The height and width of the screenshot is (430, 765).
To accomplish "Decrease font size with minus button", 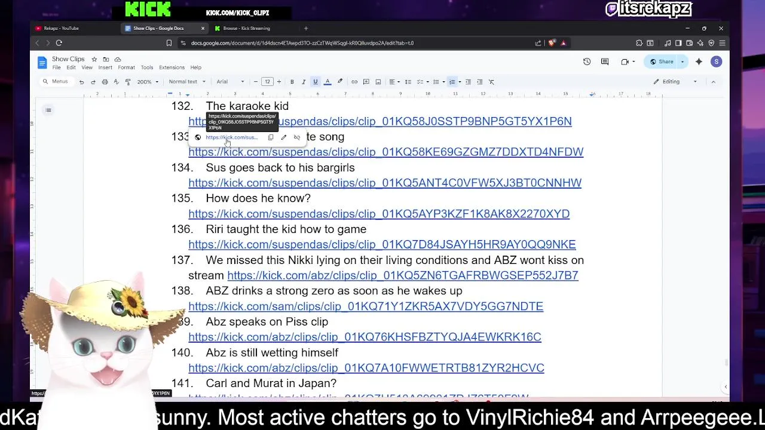I will click(x=256, y=82).
